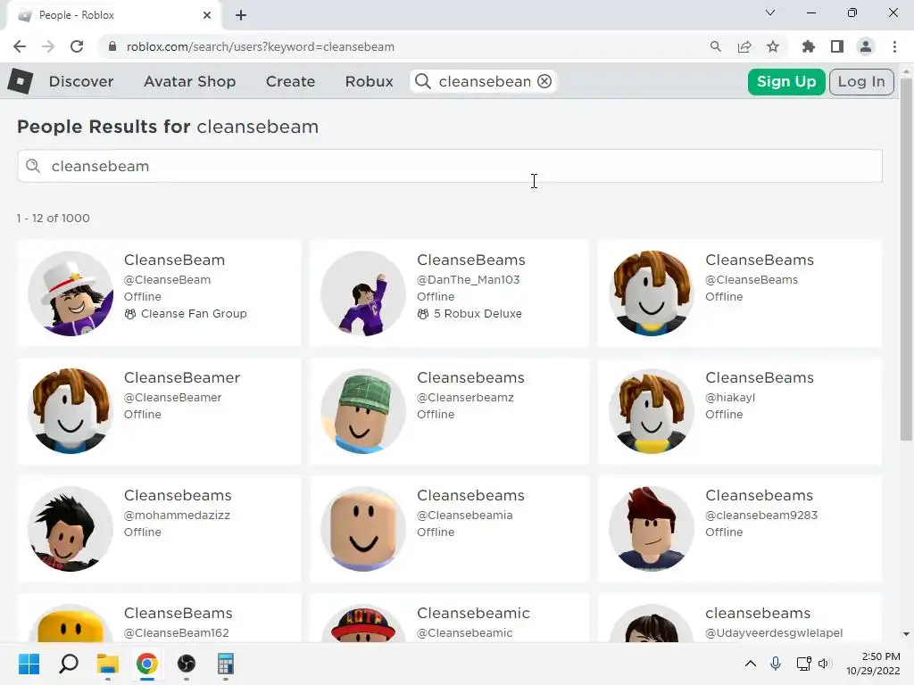The height and width of the screenshot is (685, 914).
Task: Close the People - Roblox tab
Action: 207,15
